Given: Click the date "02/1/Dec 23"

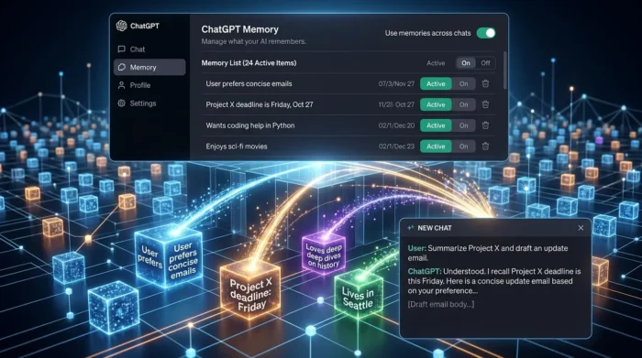Looking at the screenshot, I should pyautogui.click(x=396, y=146).
